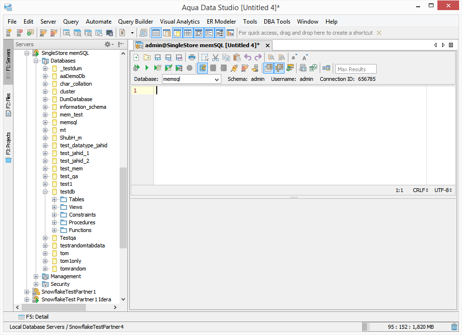Save the script with the floppy icon
Screen dimensions: 462x335
pyautogui.click(x=158, y=57)
